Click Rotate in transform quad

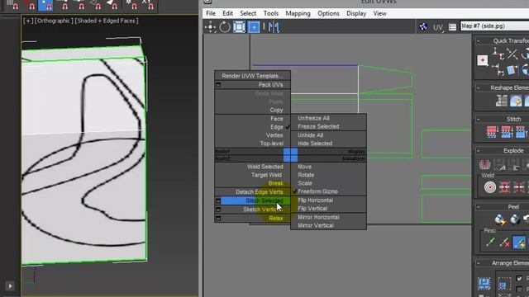pyautogui.click(x=306, y=175)
